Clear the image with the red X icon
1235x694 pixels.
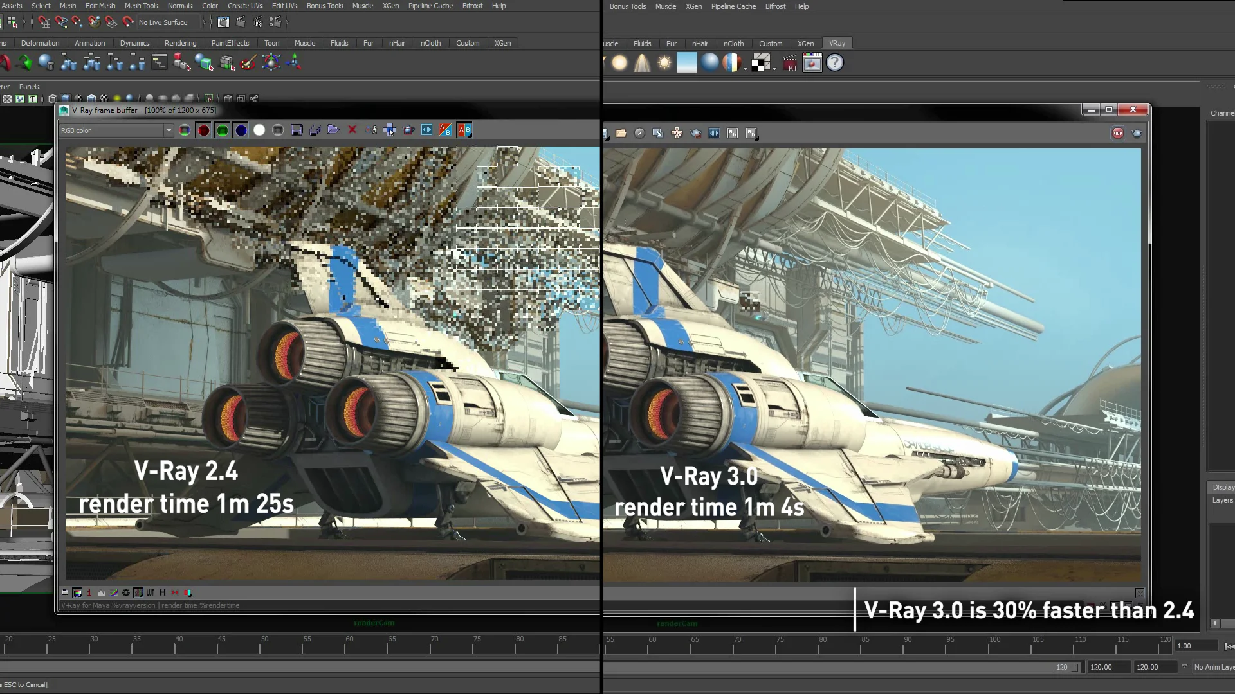click(x=352, y=130)
